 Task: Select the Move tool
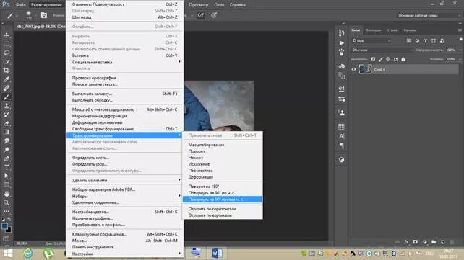tap(7, 35)
